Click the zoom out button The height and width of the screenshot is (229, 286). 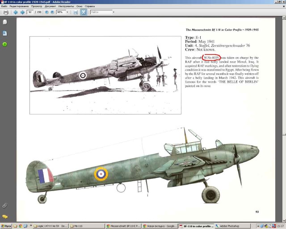click(x=46, y=12)
